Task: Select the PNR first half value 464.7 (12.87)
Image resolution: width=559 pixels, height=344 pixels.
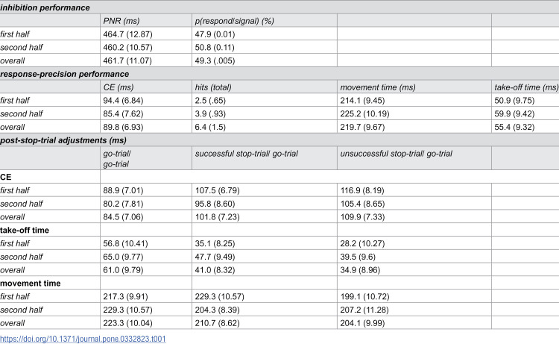Action: (127, 34)
